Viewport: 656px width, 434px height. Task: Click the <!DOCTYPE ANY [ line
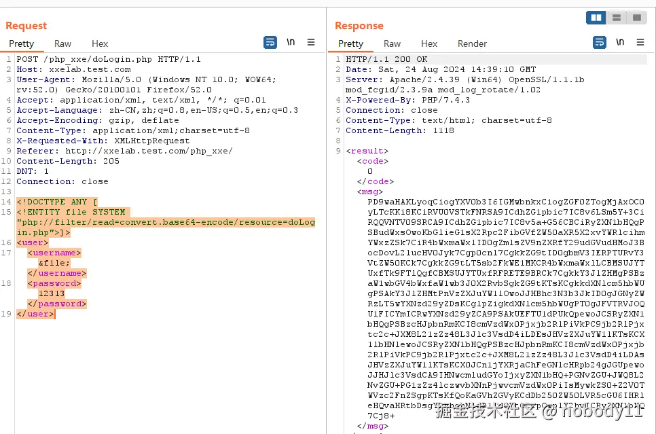(x=57, y=202)
